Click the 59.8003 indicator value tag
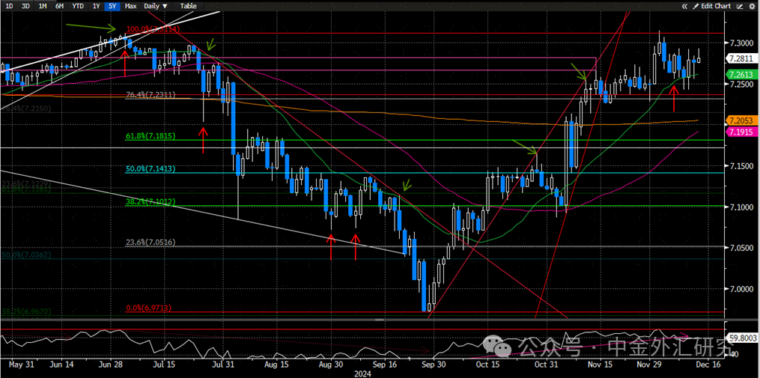Viewport: 760px width, 378px height. [741, 339]
